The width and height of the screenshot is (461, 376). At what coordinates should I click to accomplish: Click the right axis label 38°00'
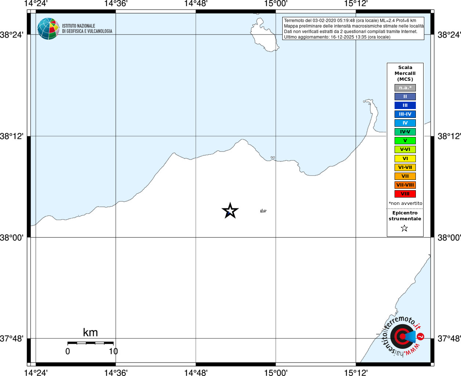(x=449, y=238)
